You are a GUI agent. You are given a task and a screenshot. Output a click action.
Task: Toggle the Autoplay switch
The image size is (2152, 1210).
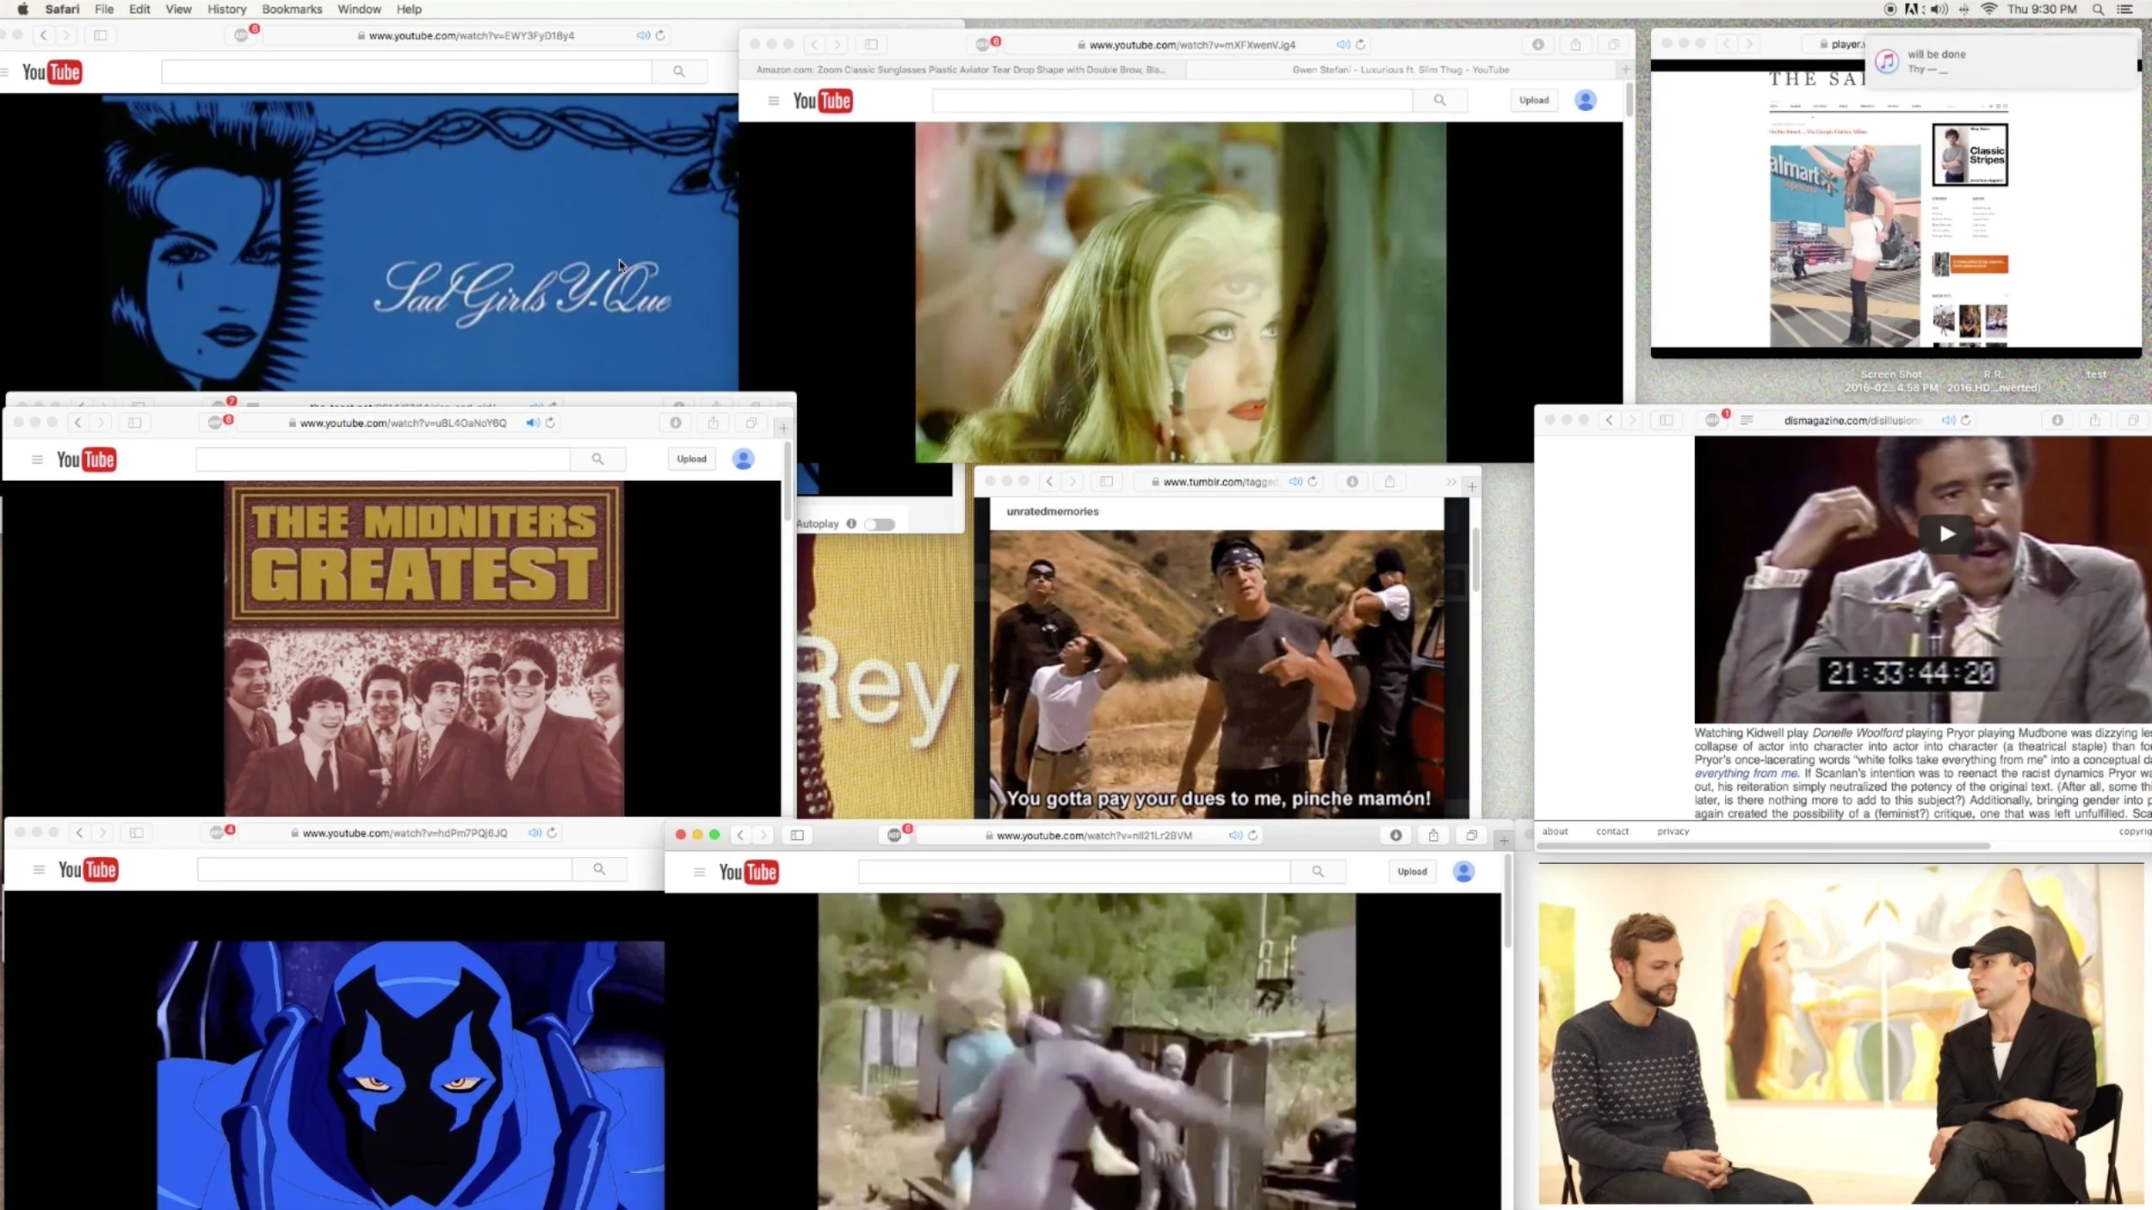coord(880,524)
